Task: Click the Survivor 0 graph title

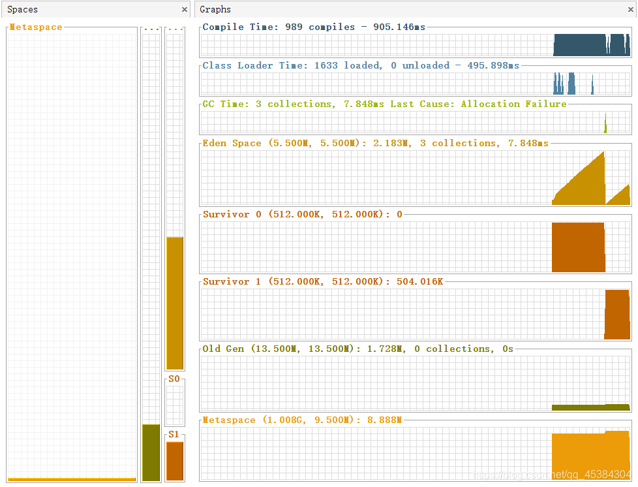Action: coord(303,215)
